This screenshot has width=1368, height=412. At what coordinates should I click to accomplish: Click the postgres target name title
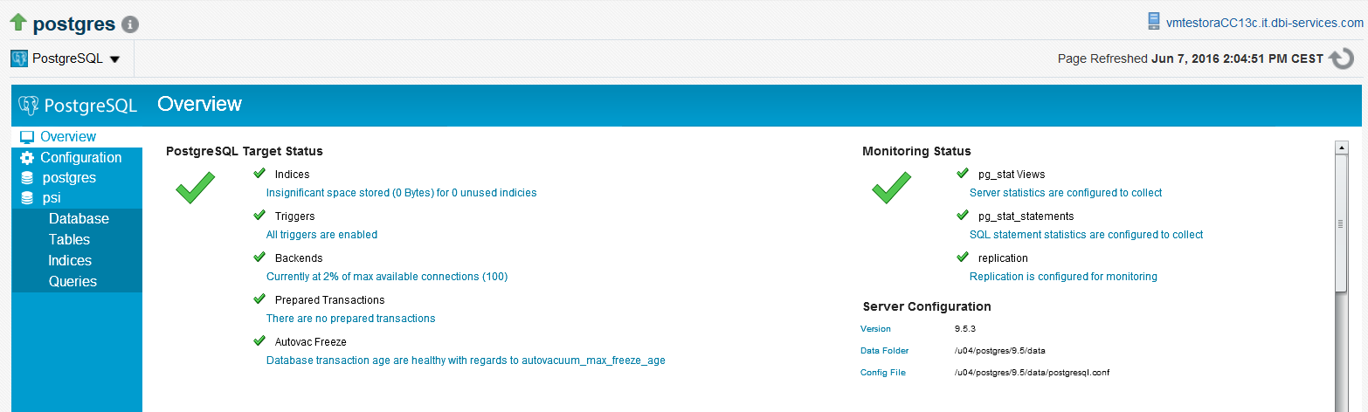74,24
